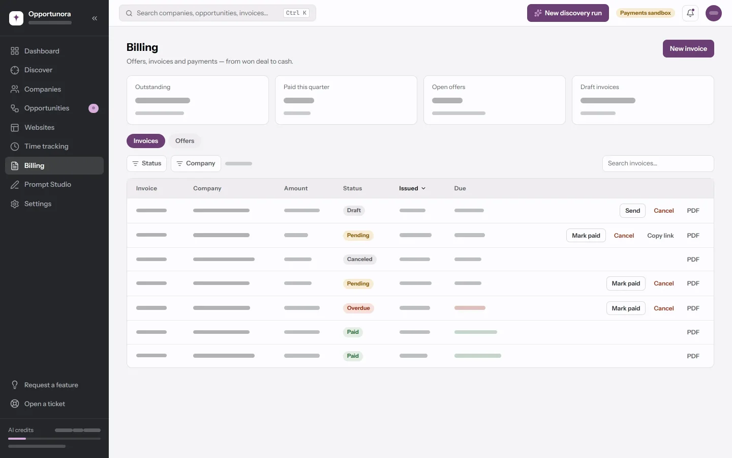Click the Settings gear icon
The height and width of the screenshot is (458, 732).
pyautogui.click(x=15, y=204)
